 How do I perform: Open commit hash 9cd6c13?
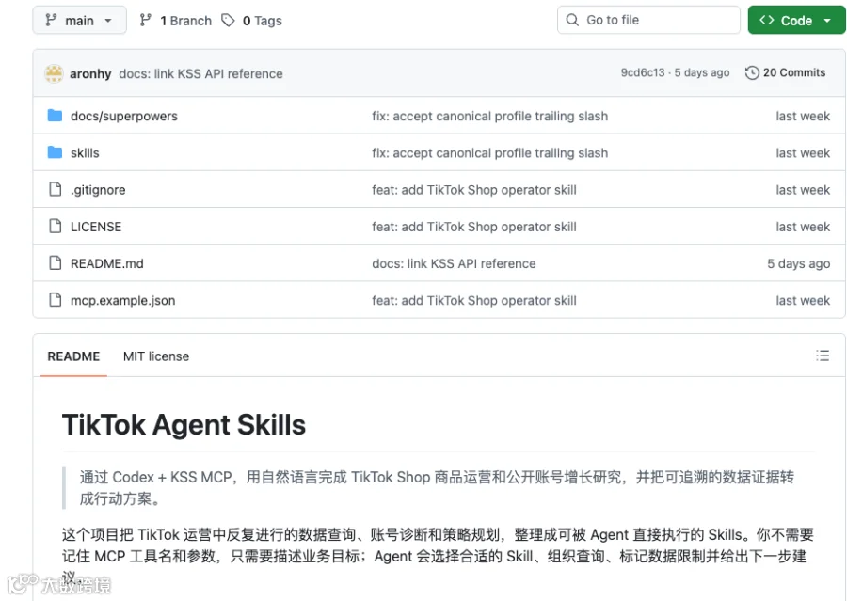[x=643, y=73]
